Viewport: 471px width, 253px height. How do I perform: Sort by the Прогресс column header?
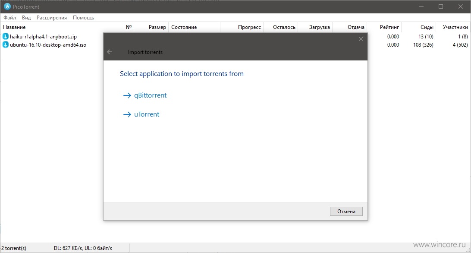pos(242,27)
